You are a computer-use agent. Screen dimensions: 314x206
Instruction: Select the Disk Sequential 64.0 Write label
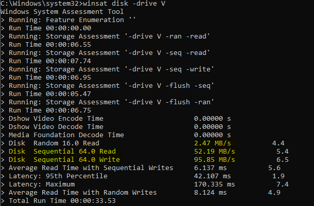pyautogui.click(x=64, y=159)
